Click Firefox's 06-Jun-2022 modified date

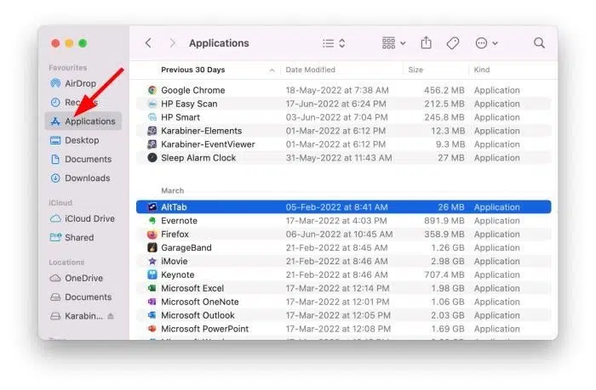click(x=339, y=234)
